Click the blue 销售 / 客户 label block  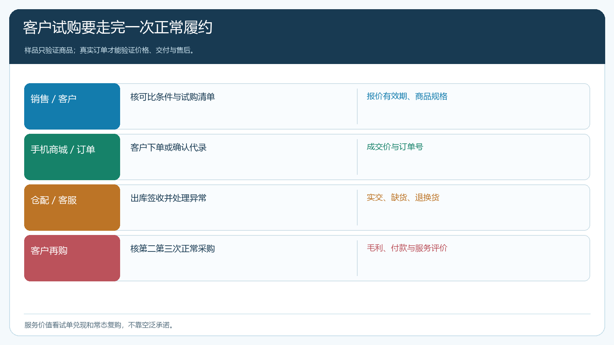72,106
